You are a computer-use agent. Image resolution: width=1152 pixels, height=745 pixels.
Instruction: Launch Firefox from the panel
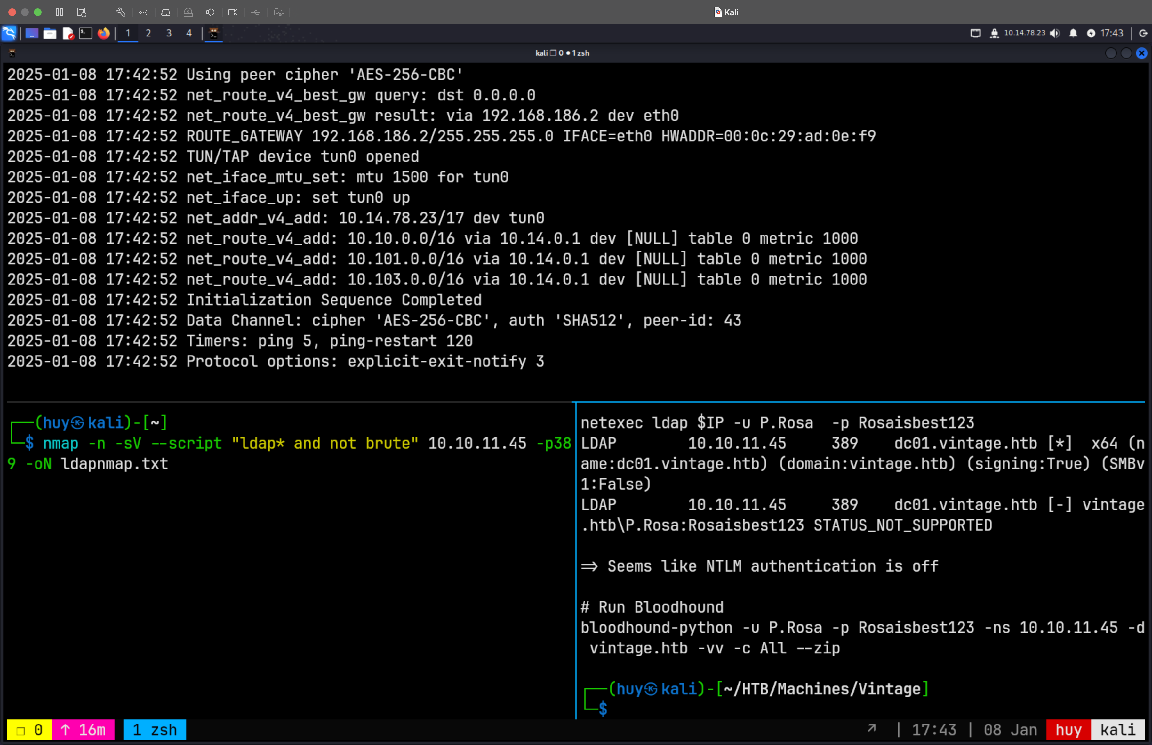103,33
